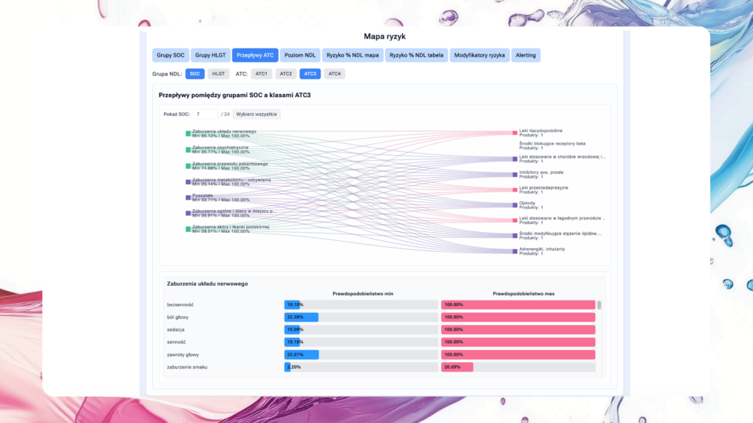Set ATC level to ATC2

click(286, 74)
